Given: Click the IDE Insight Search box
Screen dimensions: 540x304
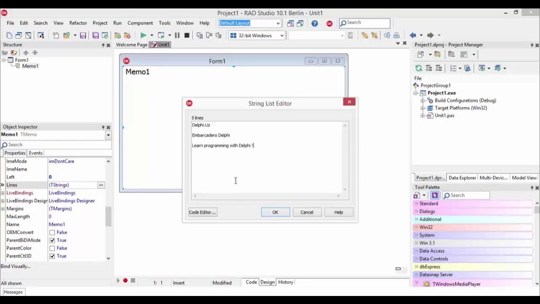Looking at the screenshot, I should pos(364,23).
